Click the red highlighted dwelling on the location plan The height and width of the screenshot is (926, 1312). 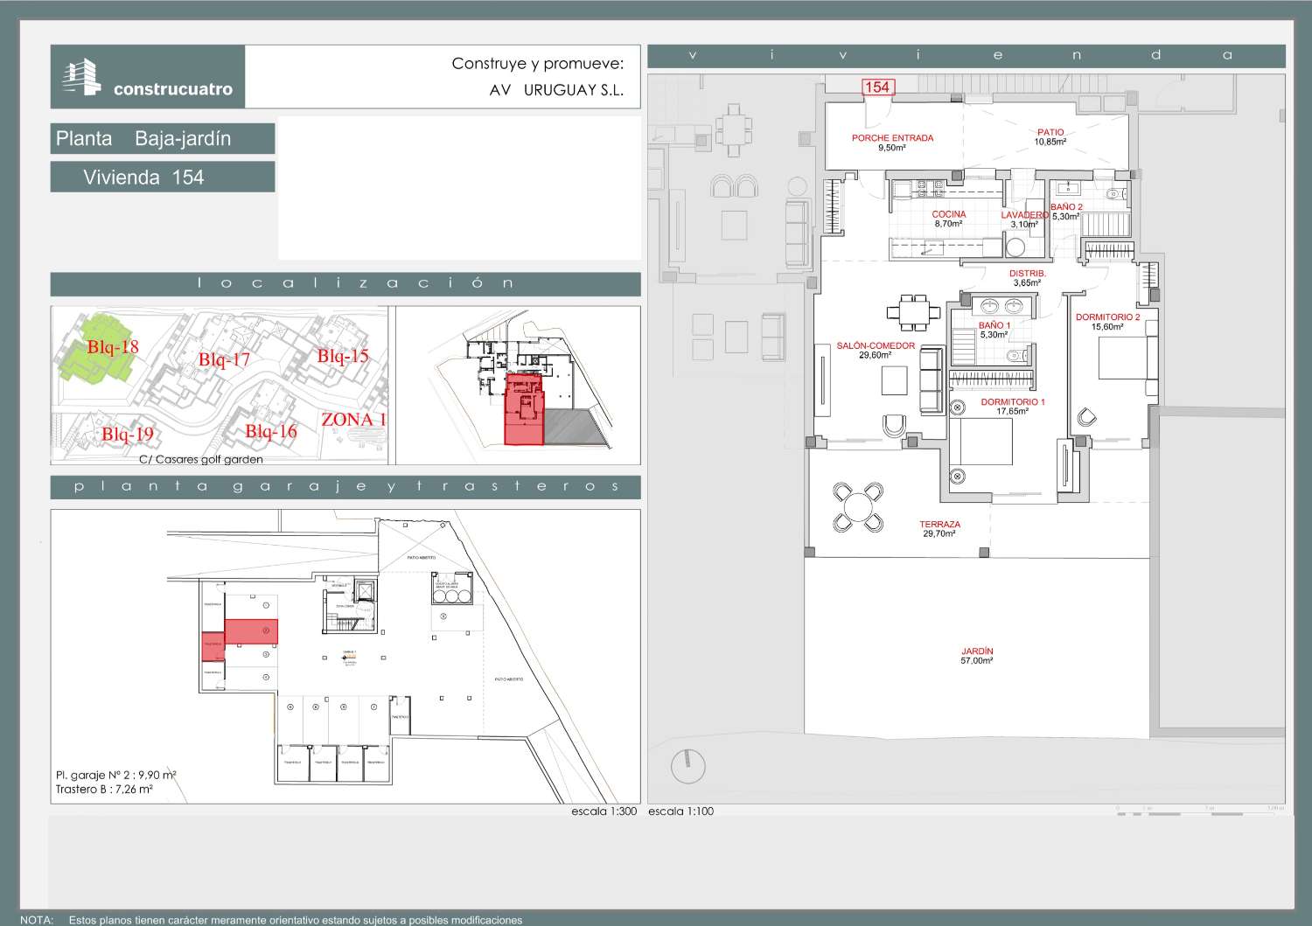(524, 409)
